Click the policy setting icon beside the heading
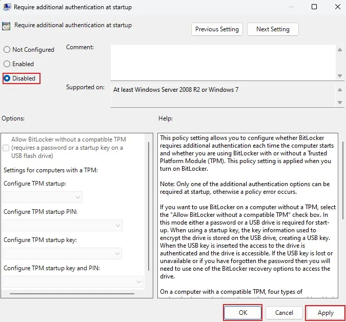Screen dimensions: 346x322 (6, 26)
